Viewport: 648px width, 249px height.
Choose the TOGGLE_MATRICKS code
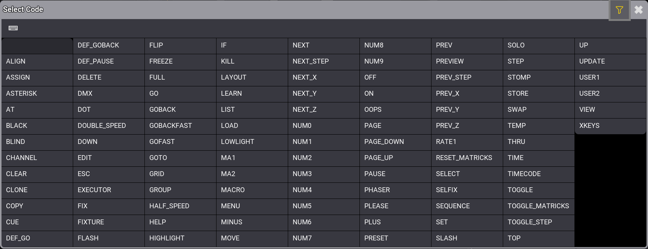pos(538,206)
